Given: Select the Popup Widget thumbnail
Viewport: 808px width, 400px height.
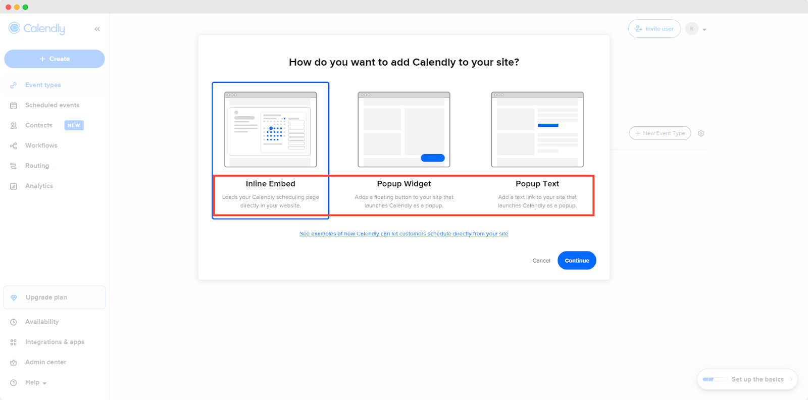Looking at the screenshot, I should point(404,129).
